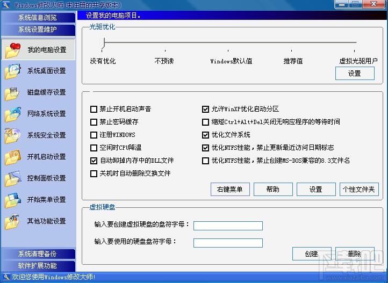The width and height of the screenshot is (388, 283).
Task: Uncheck 优化文件系统 checkbox
Action: click(205, 135)
